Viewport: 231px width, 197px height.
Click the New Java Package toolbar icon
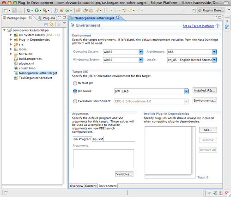pyautogui.click(x=61, y=10)
